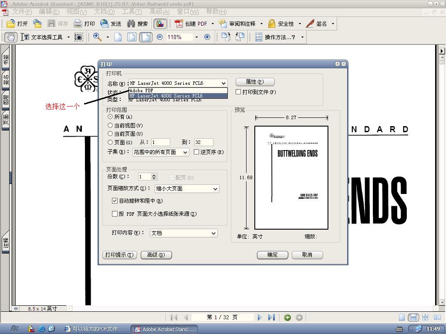446x334 pixels.
Task: Go to the last page
Action: (x=271, y=317)
